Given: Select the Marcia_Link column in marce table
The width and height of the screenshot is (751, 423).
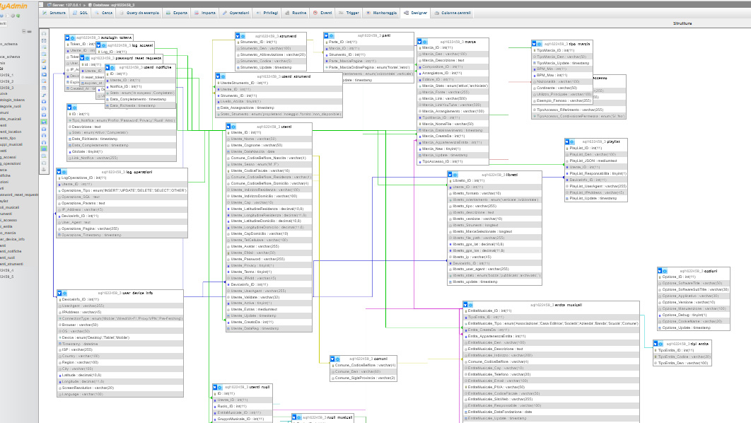Looking at the screenshot, I should pos(453,99).
